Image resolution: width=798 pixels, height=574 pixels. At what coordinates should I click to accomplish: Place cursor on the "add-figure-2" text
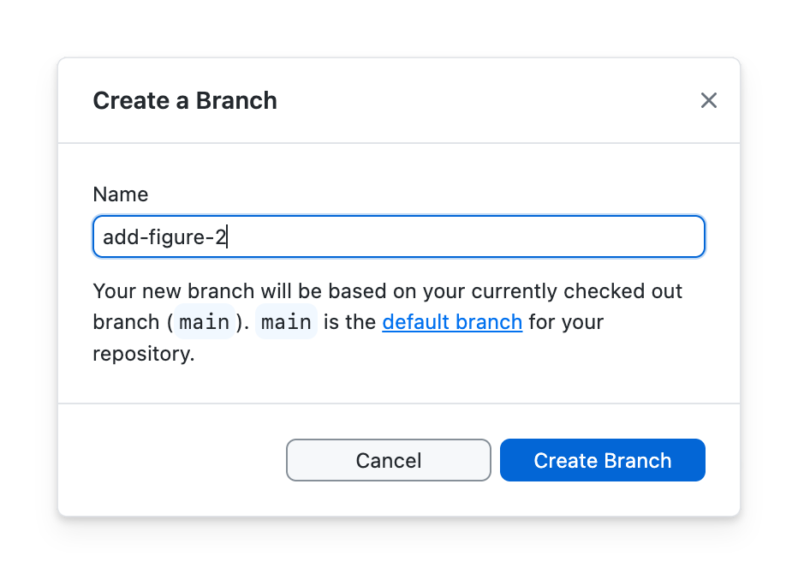tap(163, 237)
